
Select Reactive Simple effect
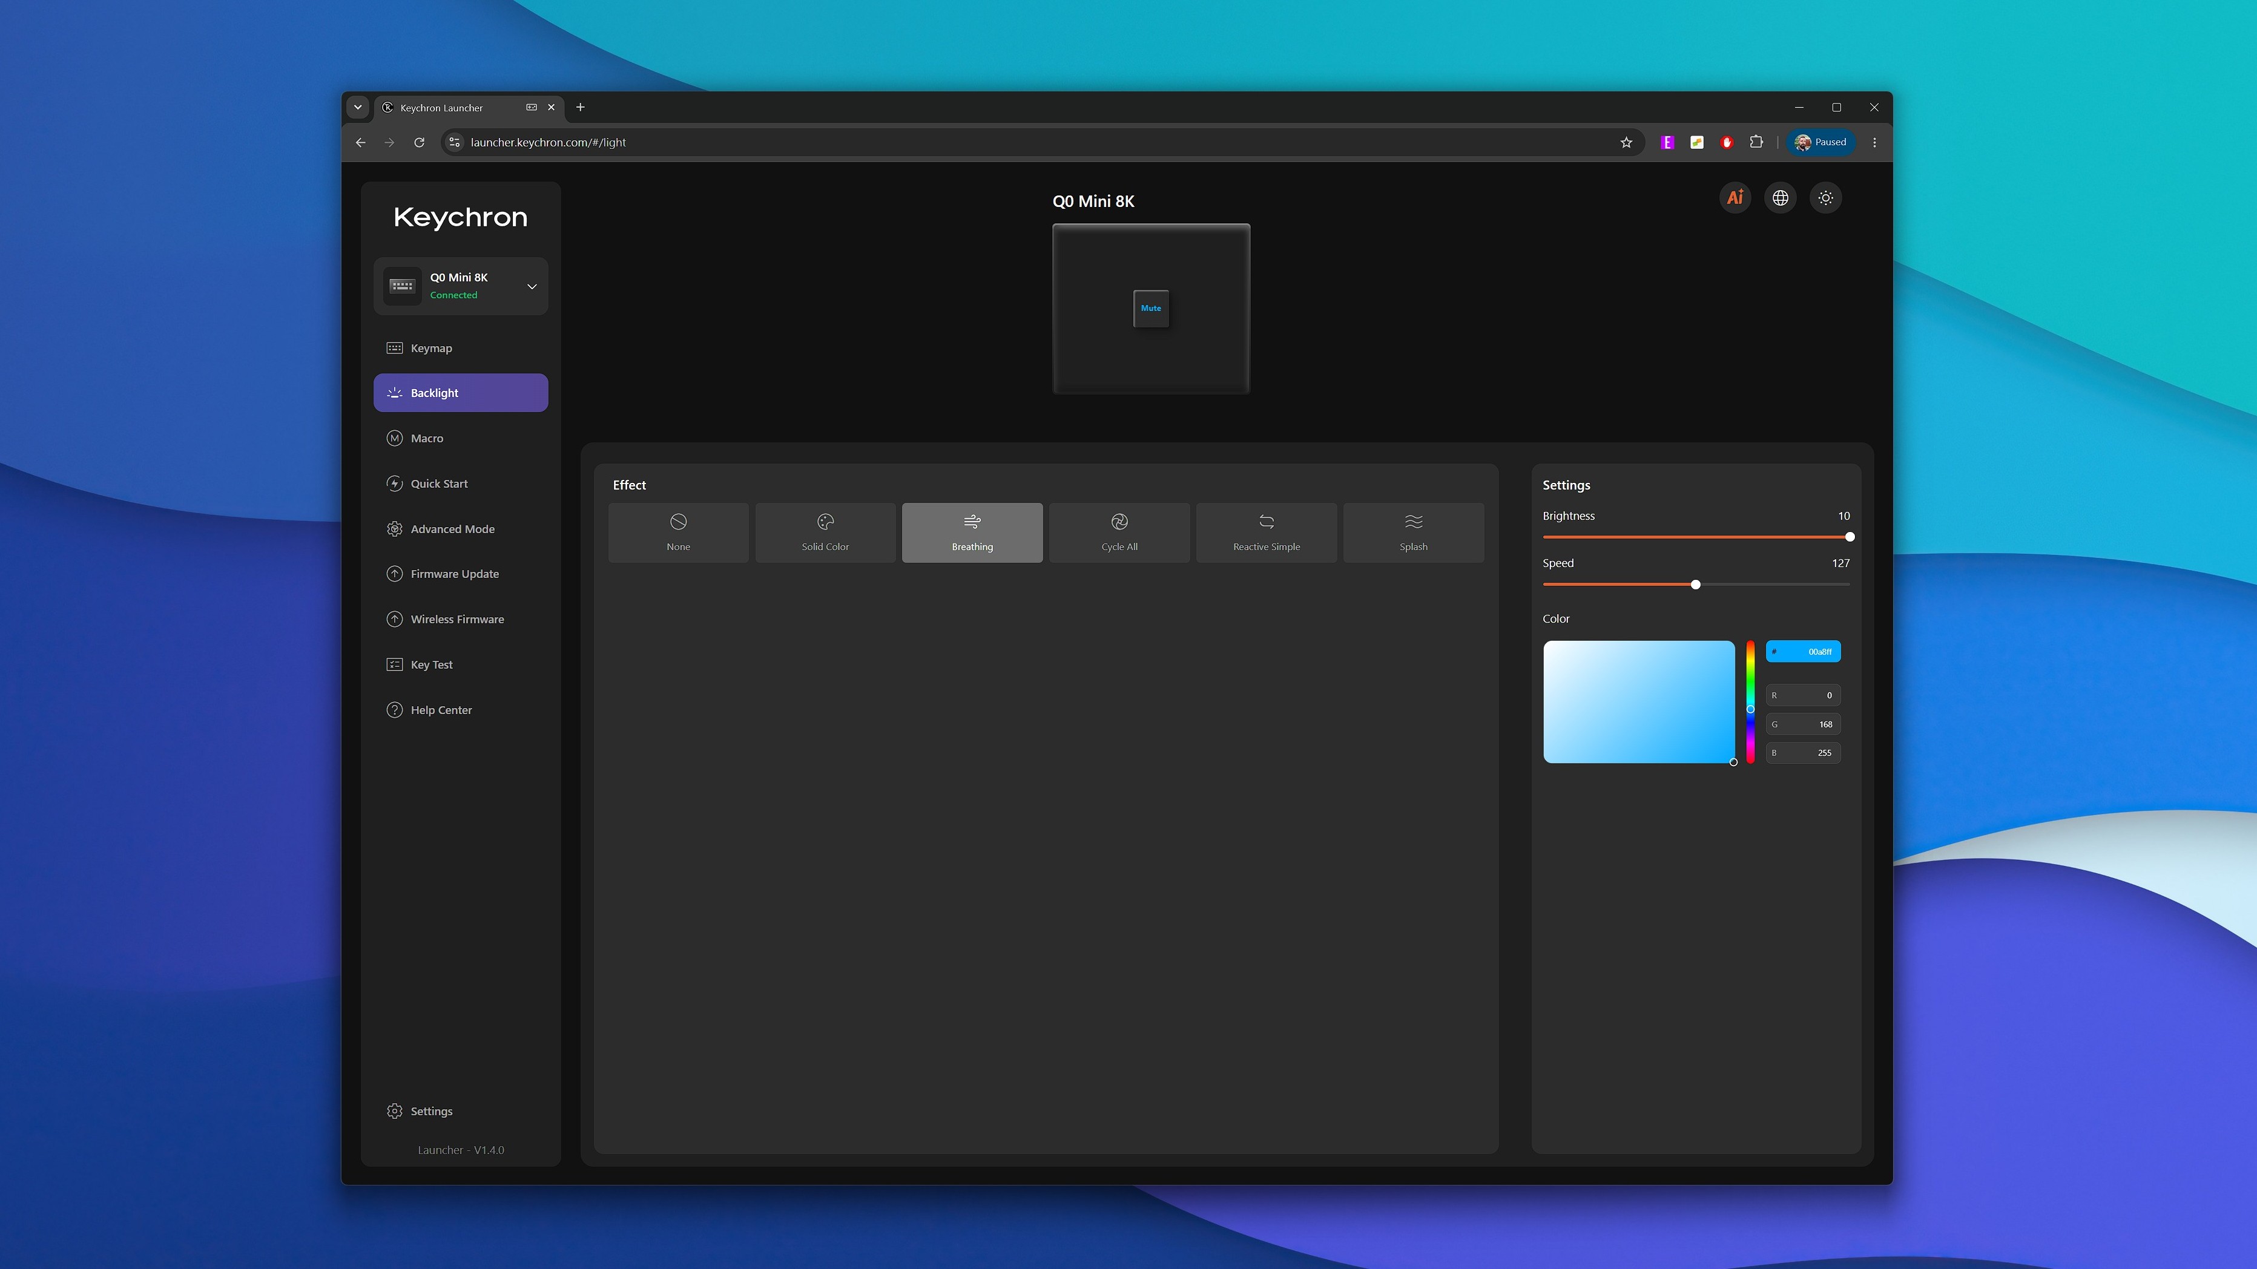[1266, 533]
